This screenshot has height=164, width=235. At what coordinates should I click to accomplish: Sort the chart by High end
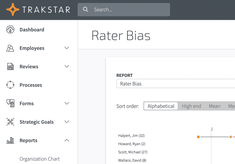191,106
